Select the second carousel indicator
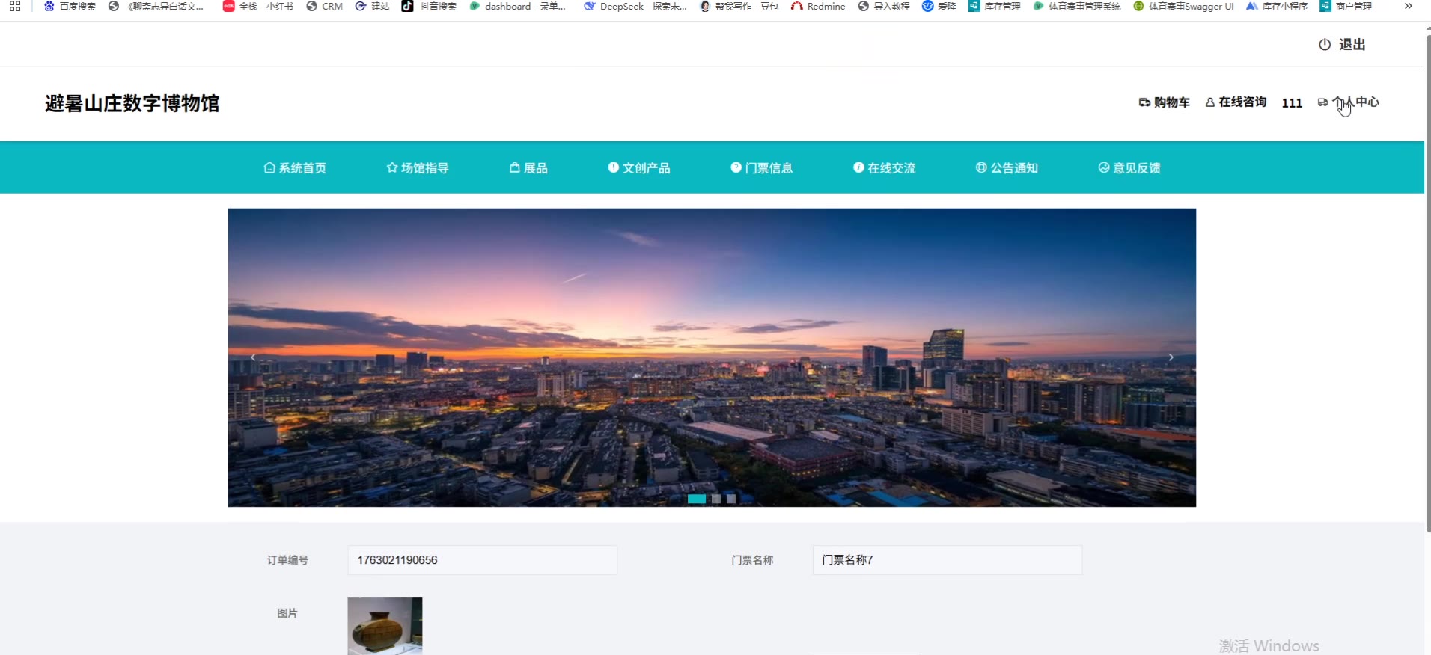 coord(716,499)
